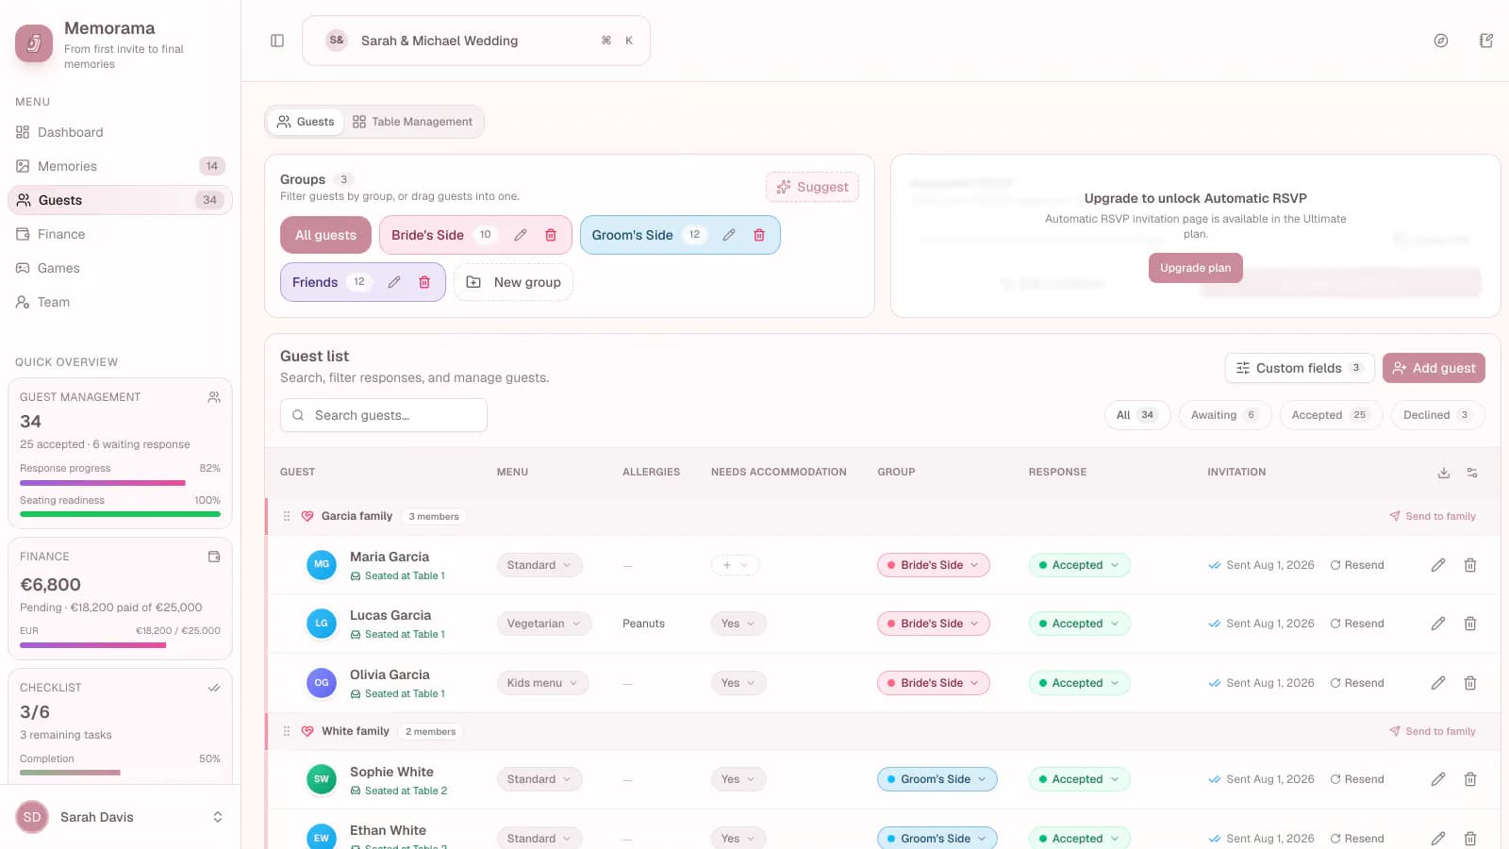Delete the Friends group trash icon

pos(424,282)
